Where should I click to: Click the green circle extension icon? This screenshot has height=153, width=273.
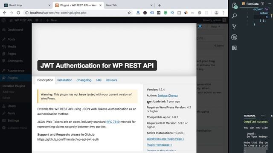[x=166, y=13]
